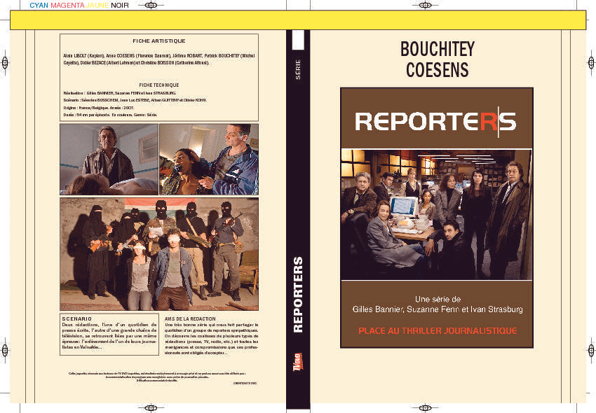
Task: Click the FICHE TECHNIQUE heading
Action: (159, 85)
